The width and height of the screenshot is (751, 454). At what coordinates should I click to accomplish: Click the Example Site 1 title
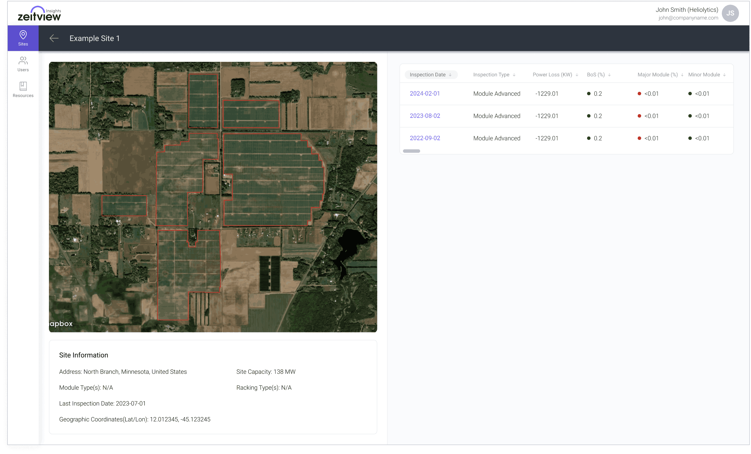click(x=94, y=38)
